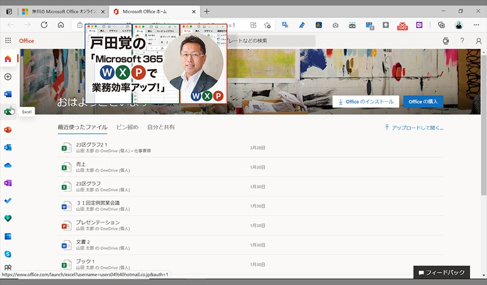This screenshot has width=487, height=285.
Task: Open the 売上 Excel file
Action: tap(250, 167)
